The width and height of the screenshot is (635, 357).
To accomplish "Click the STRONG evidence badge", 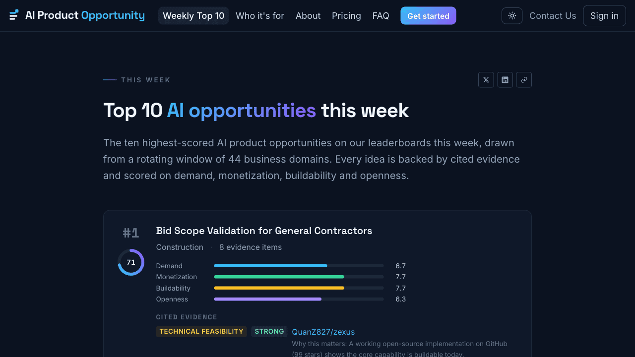I will point(269,331).
